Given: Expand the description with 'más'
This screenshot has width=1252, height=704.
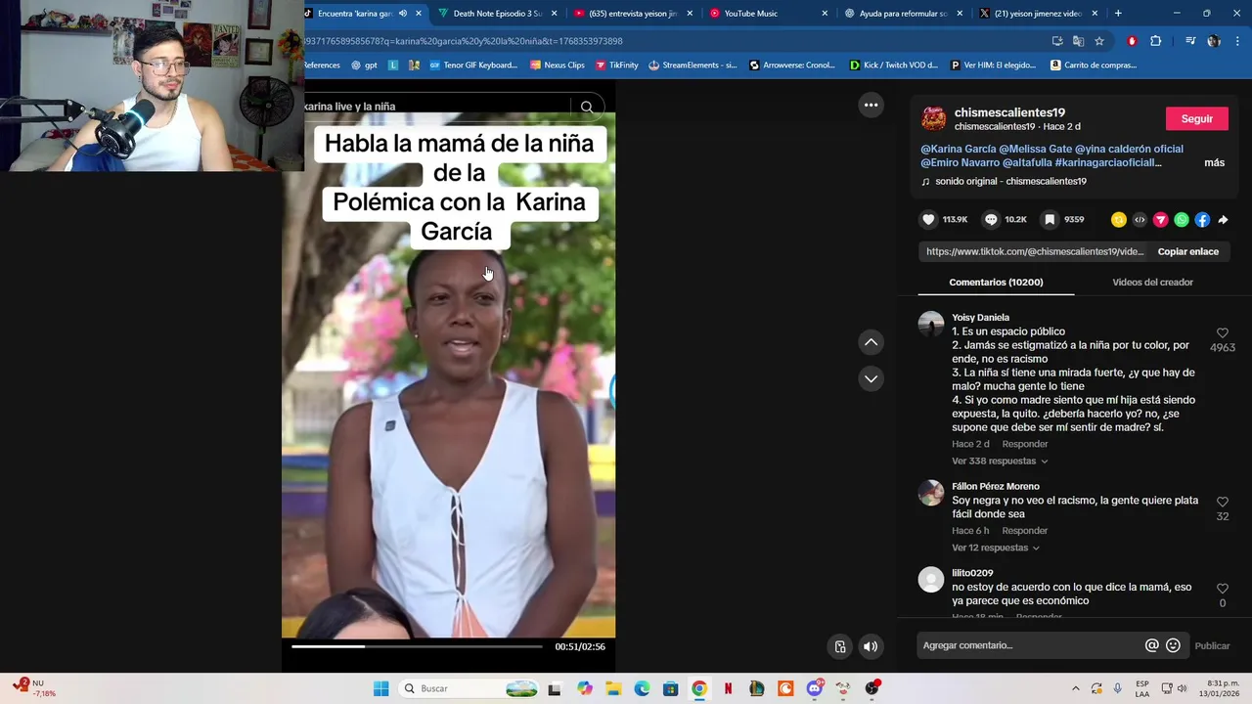Looking at the screenshot, I should tap(1214, 162).
